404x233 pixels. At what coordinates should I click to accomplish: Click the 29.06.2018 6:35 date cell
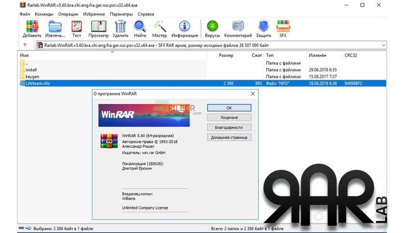[323, 70]
